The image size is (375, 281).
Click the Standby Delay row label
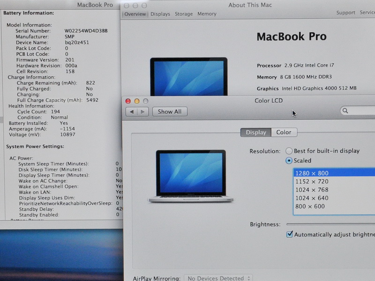click(37, 209)
